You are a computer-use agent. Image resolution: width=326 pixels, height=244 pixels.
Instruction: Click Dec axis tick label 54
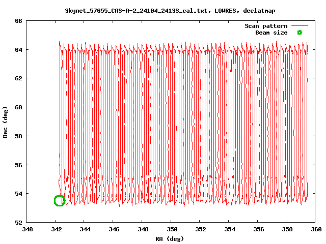18,194
